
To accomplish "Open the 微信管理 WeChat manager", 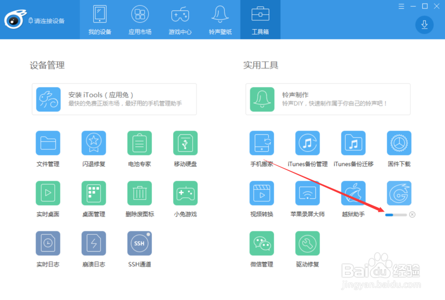I will point(262,243).
